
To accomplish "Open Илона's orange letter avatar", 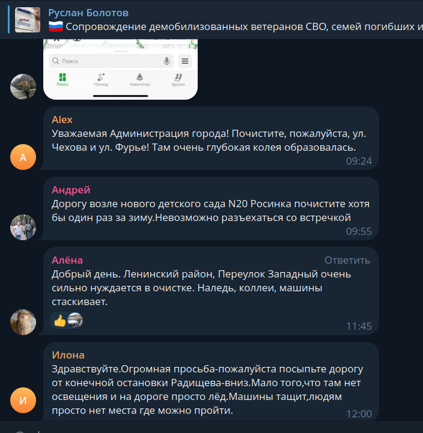I will pyautogui.click(x=23, y=401).
